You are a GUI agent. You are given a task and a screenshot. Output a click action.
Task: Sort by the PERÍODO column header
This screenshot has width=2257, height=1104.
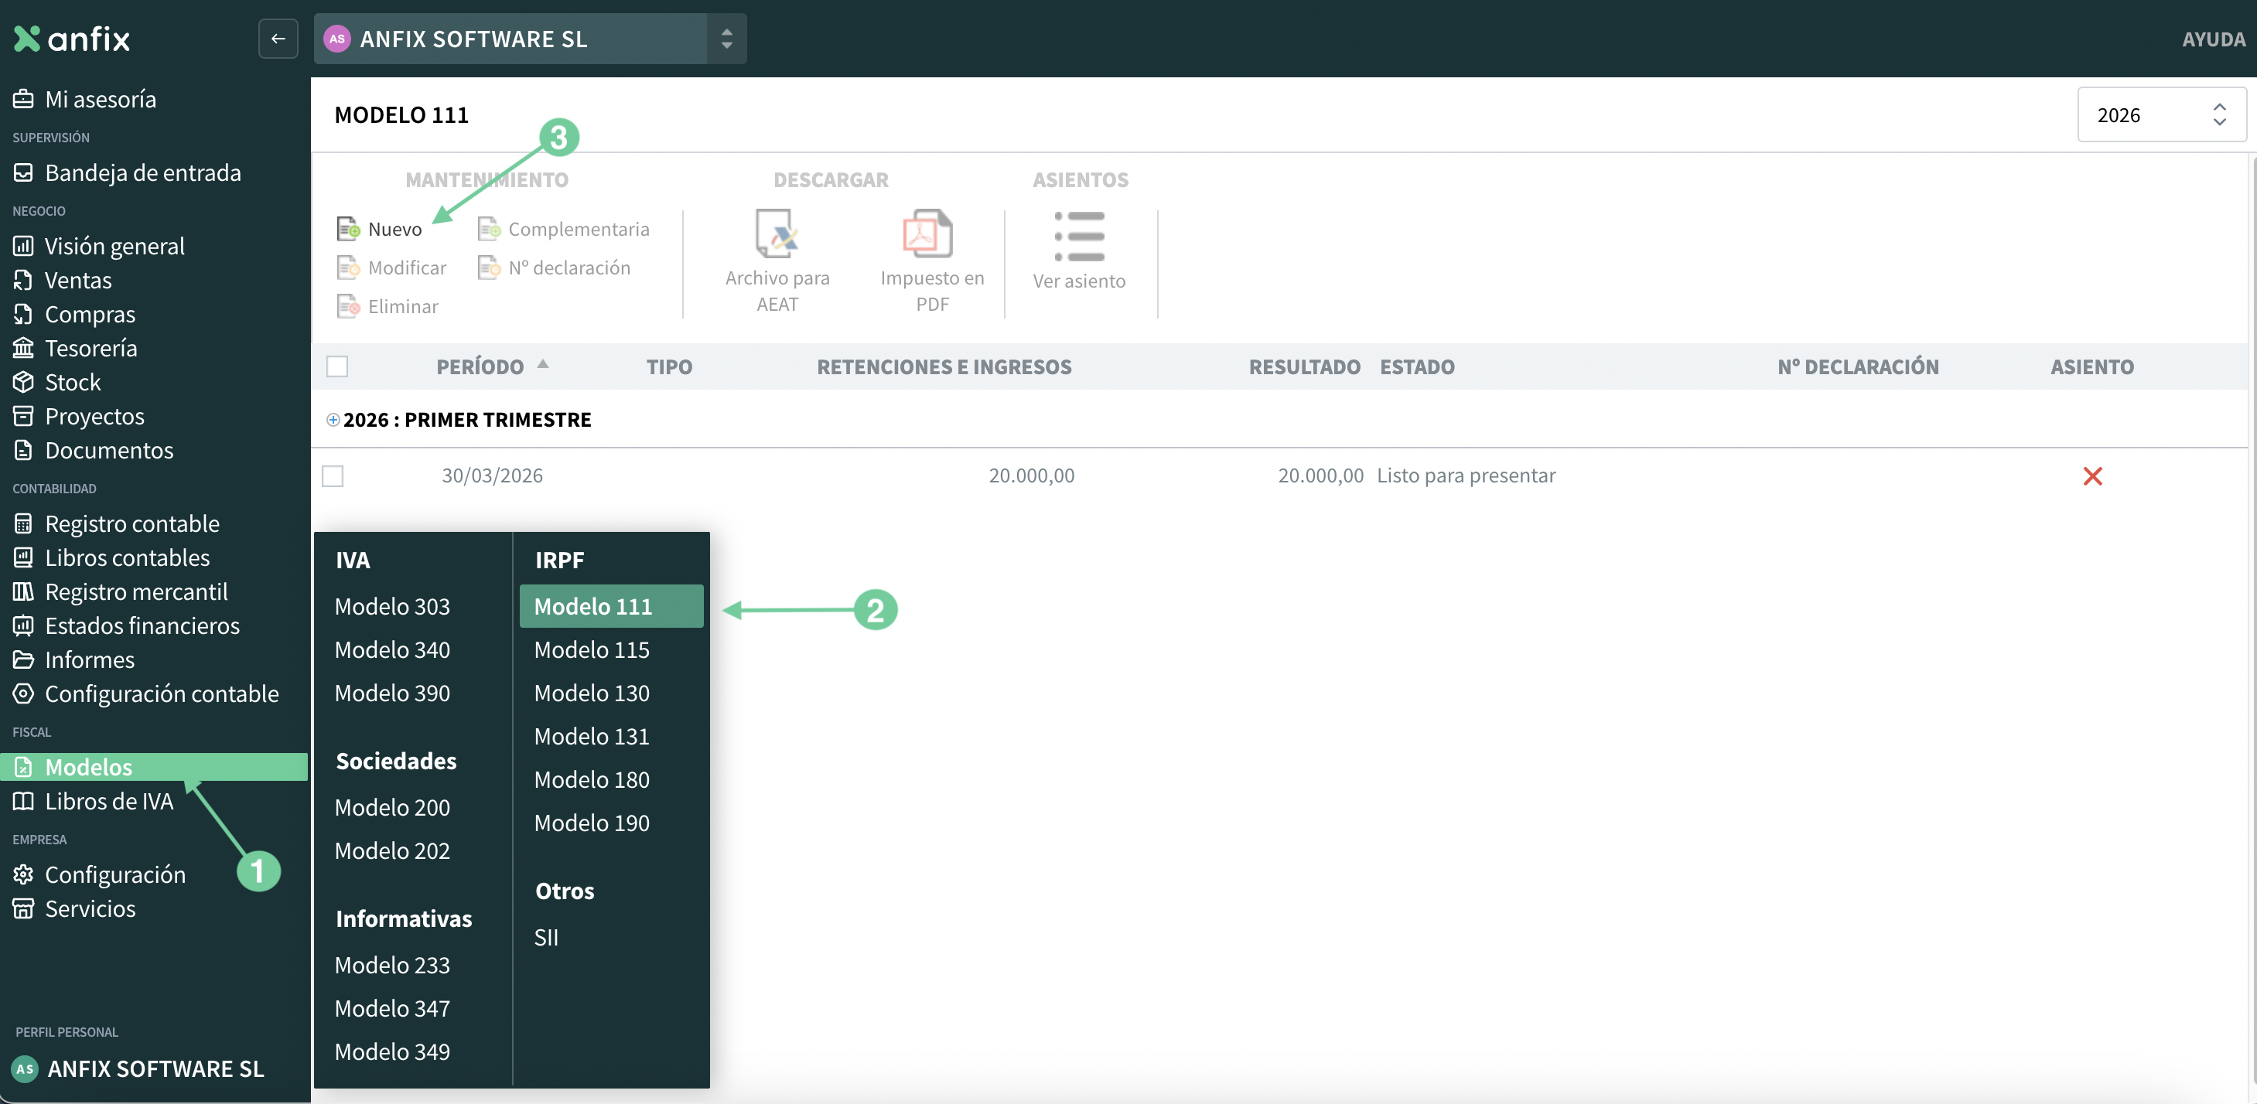480,366
